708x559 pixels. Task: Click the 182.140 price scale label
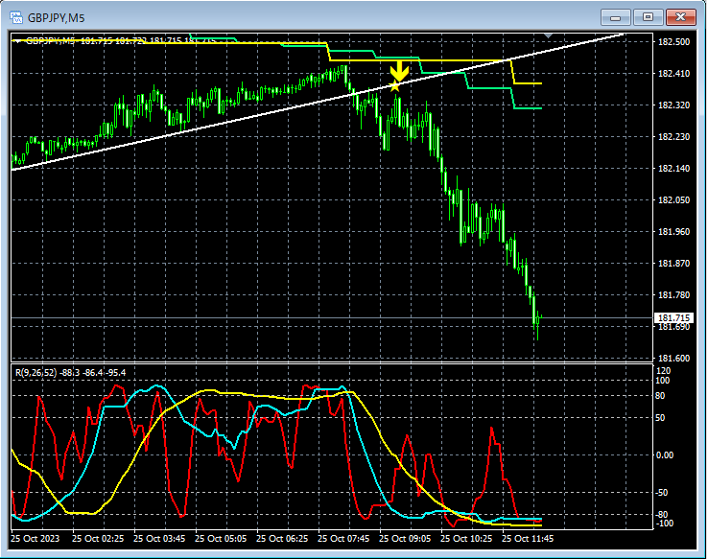tap(674, 169)
